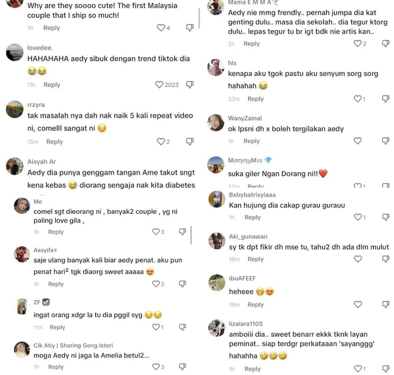Like rrzyra's comment about repeat video
Image resolution: width=394 pixels, height=375 pixels.
coord(161,142)
